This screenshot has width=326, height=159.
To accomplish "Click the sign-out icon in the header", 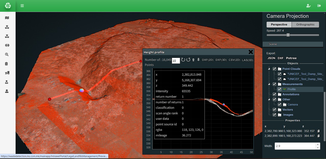I will [319, 6].
